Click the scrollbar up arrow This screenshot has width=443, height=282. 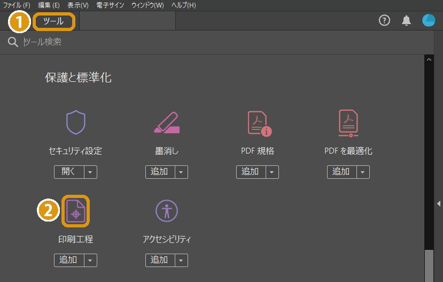pos(429,59)
